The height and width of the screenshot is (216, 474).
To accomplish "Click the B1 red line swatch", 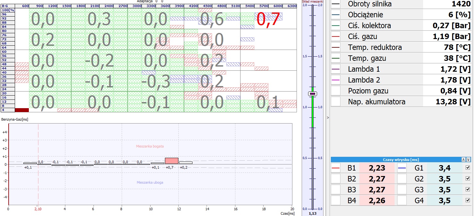I will (336, 168).
